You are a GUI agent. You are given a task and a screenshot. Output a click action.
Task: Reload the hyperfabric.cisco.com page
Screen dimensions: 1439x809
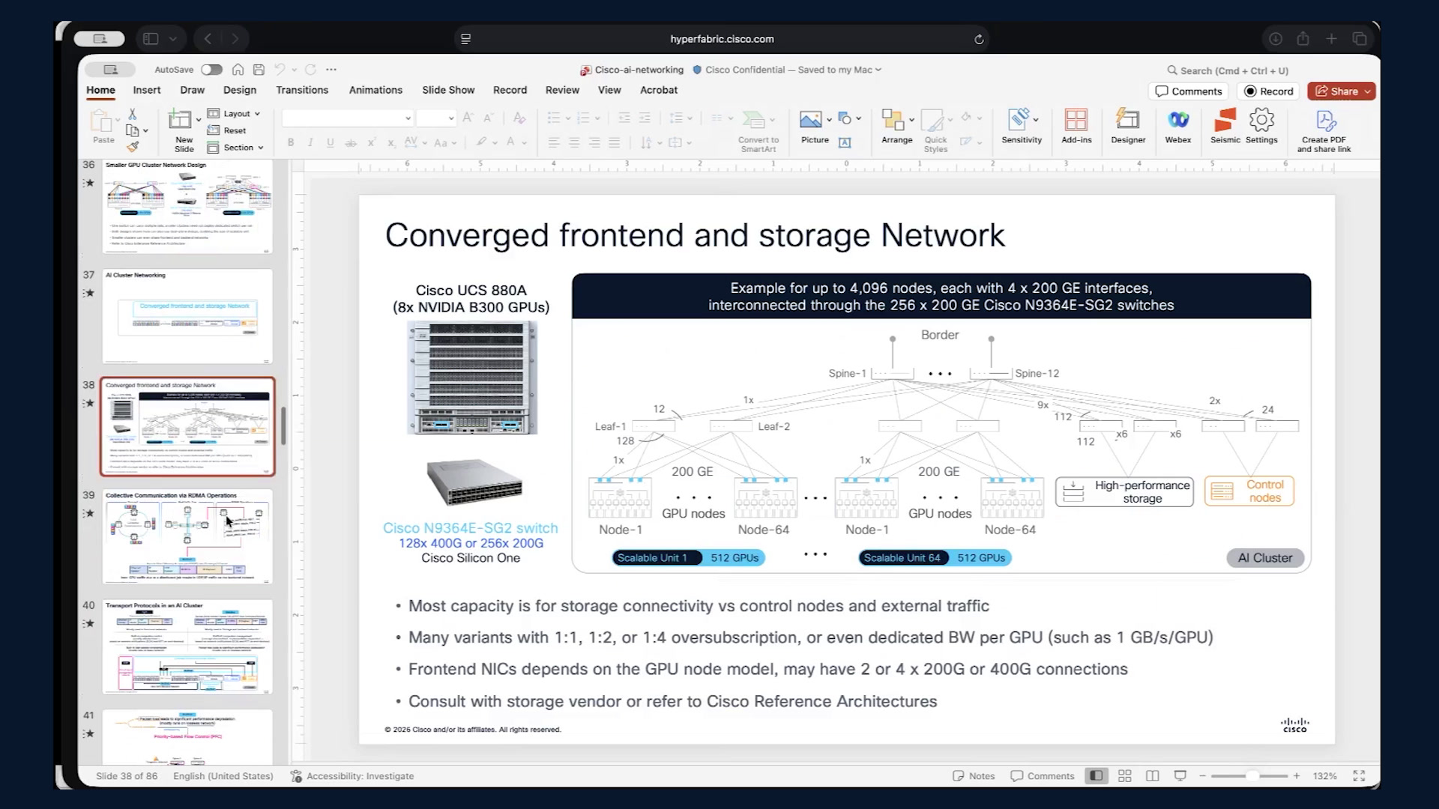(979, 39)
